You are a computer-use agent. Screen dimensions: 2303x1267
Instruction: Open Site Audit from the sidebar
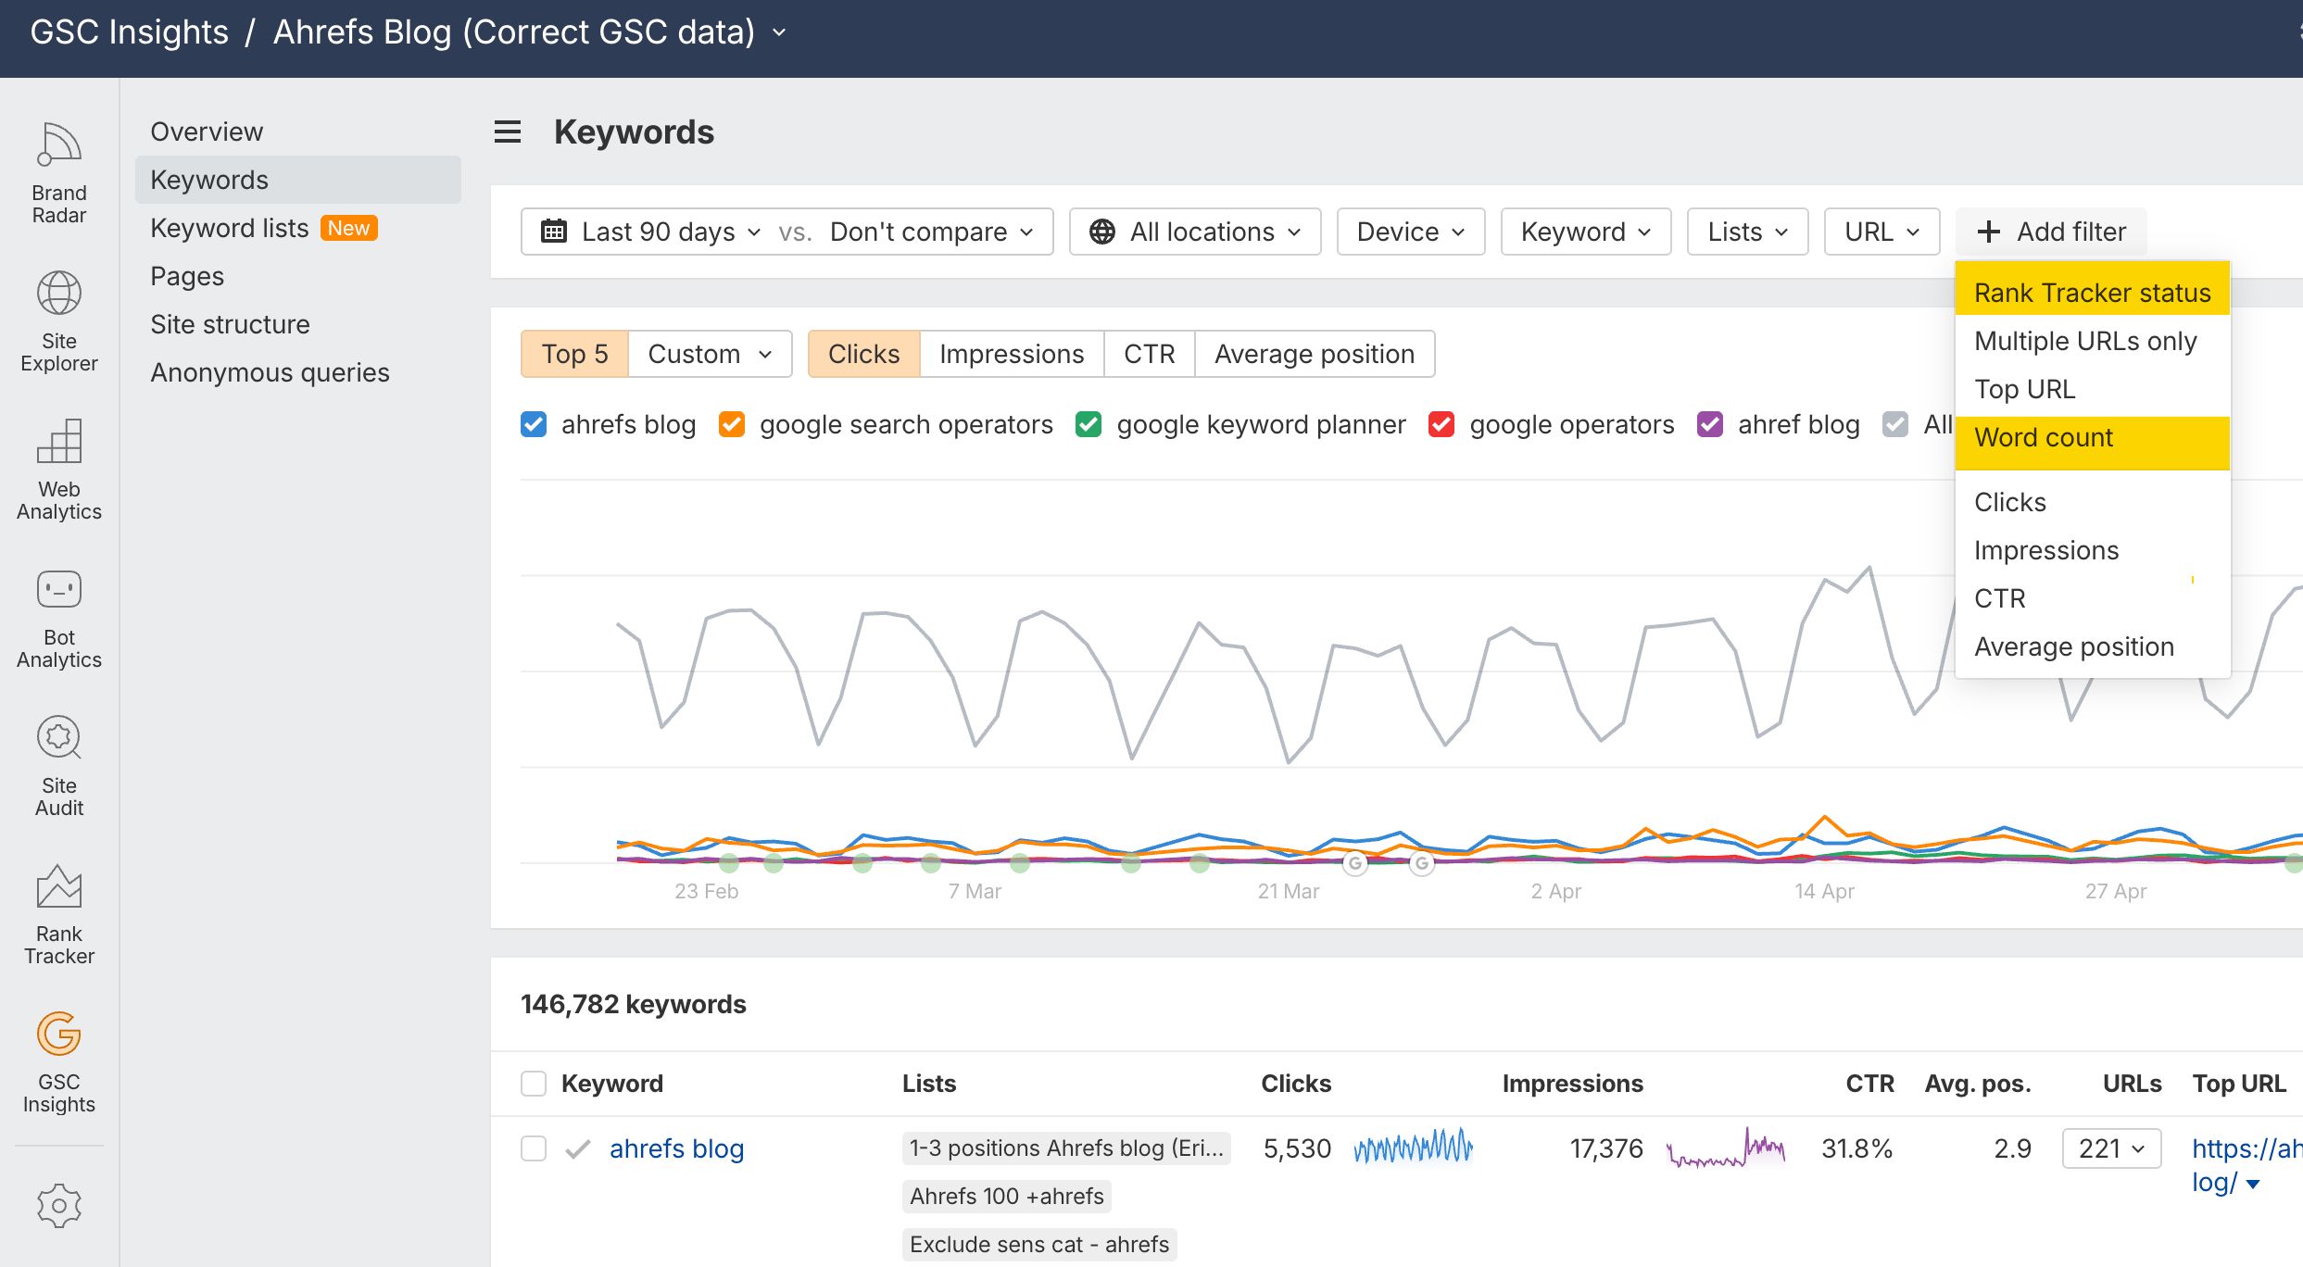tap(59, 766)
